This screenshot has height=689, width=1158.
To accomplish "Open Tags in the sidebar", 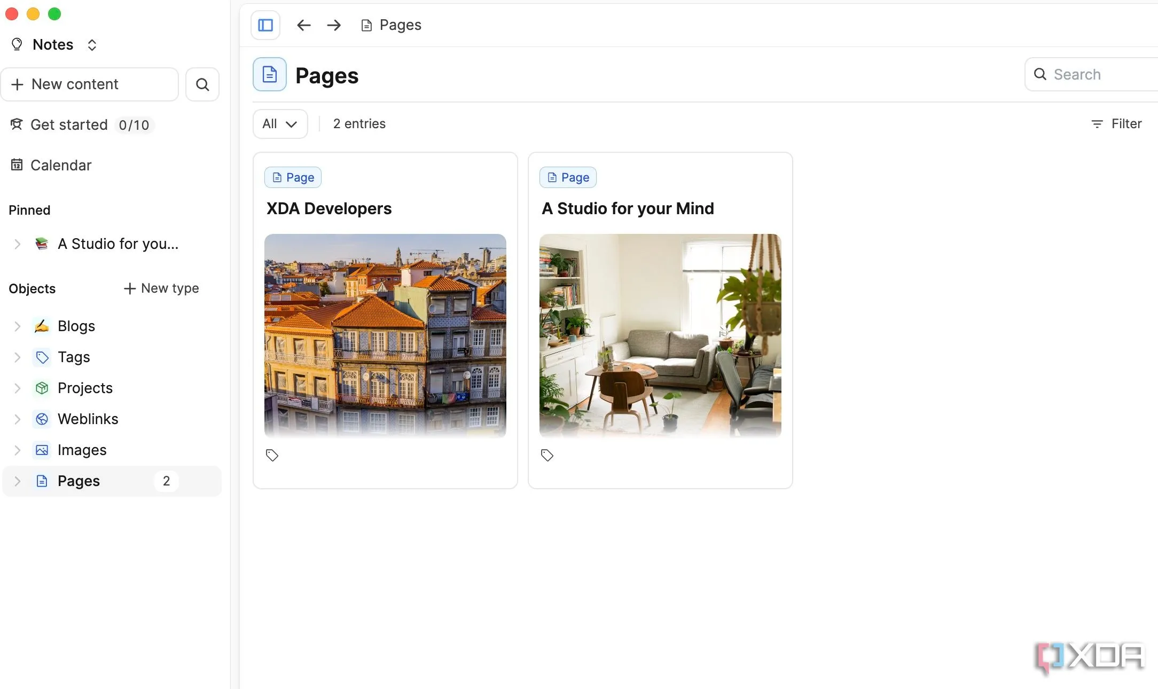I will click(74, 357).
